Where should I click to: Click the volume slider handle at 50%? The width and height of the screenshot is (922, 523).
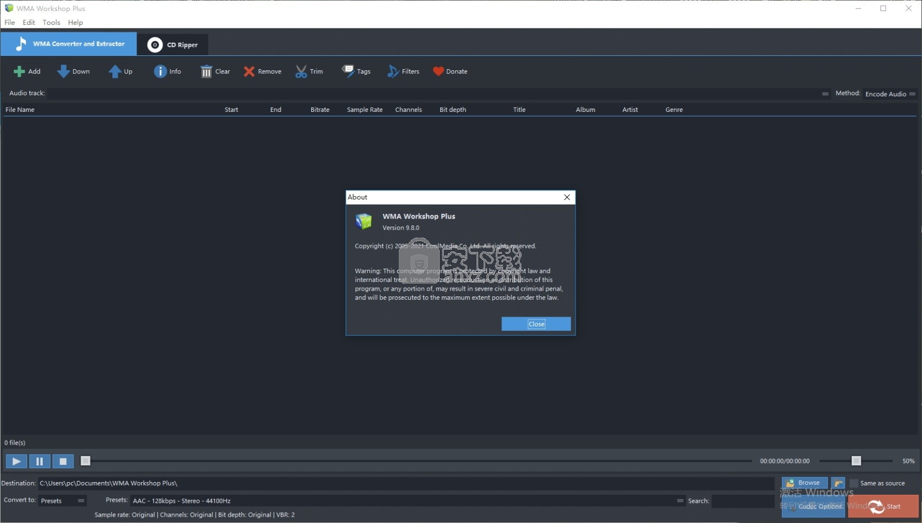tap(856, 461)
